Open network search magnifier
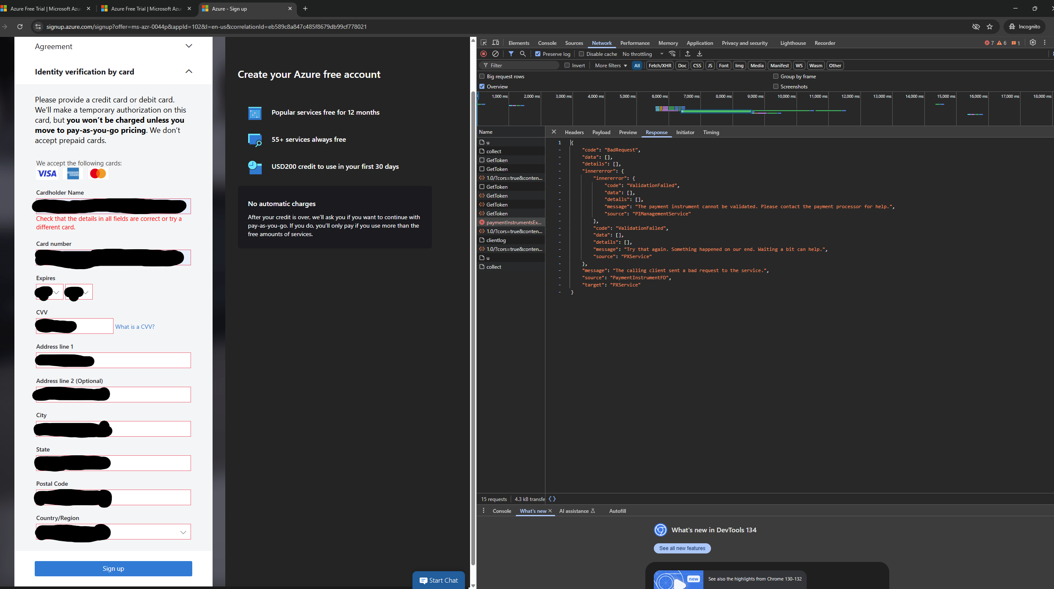This screenshot has width=1054, height=589. [x=523, y=54]
